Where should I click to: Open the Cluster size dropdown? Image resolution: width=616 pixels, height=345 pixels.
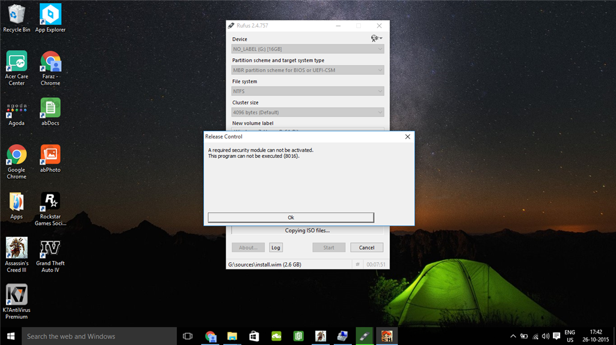[x=307, y=112]
